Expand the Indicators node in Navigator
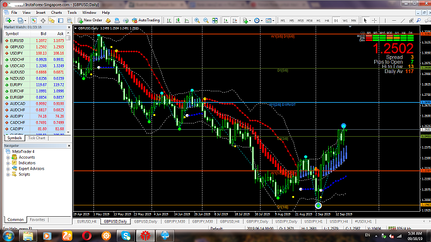The height and width of the screenshot is (242, 431). pos(8,163)
